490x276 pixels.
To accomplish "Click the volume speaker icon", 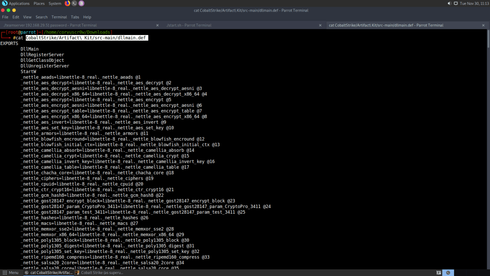I will (x=448, y=3).
